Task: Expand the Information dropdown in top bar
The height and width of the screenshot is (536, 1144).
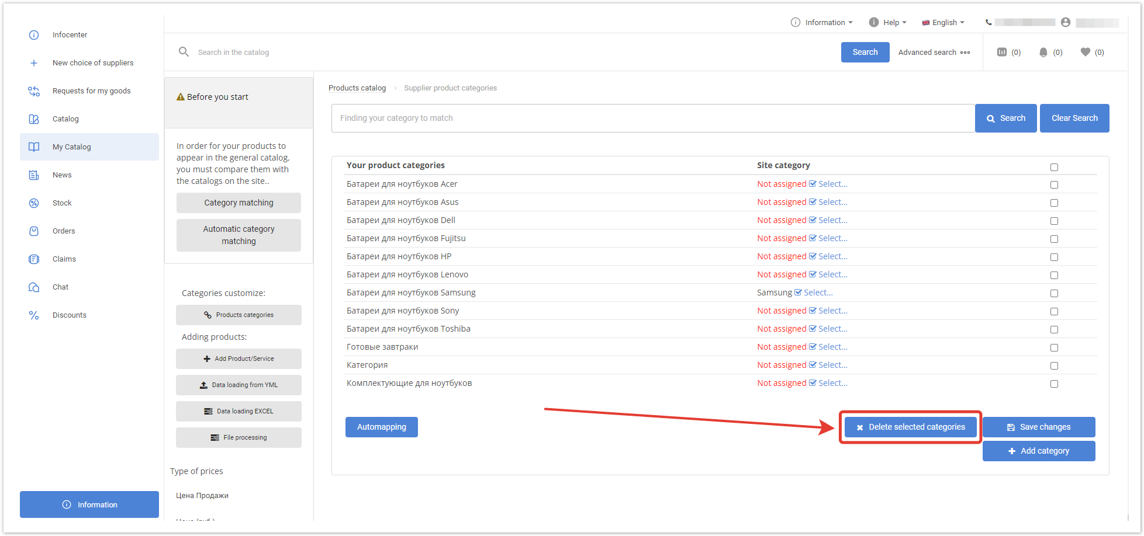Action: point(822,23)
